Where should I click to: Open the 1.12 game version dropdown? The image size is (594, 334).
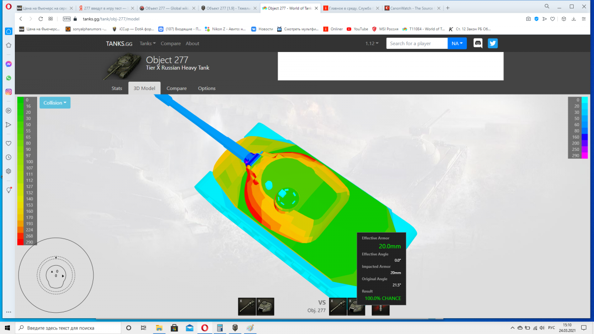(x=372, y=44)
